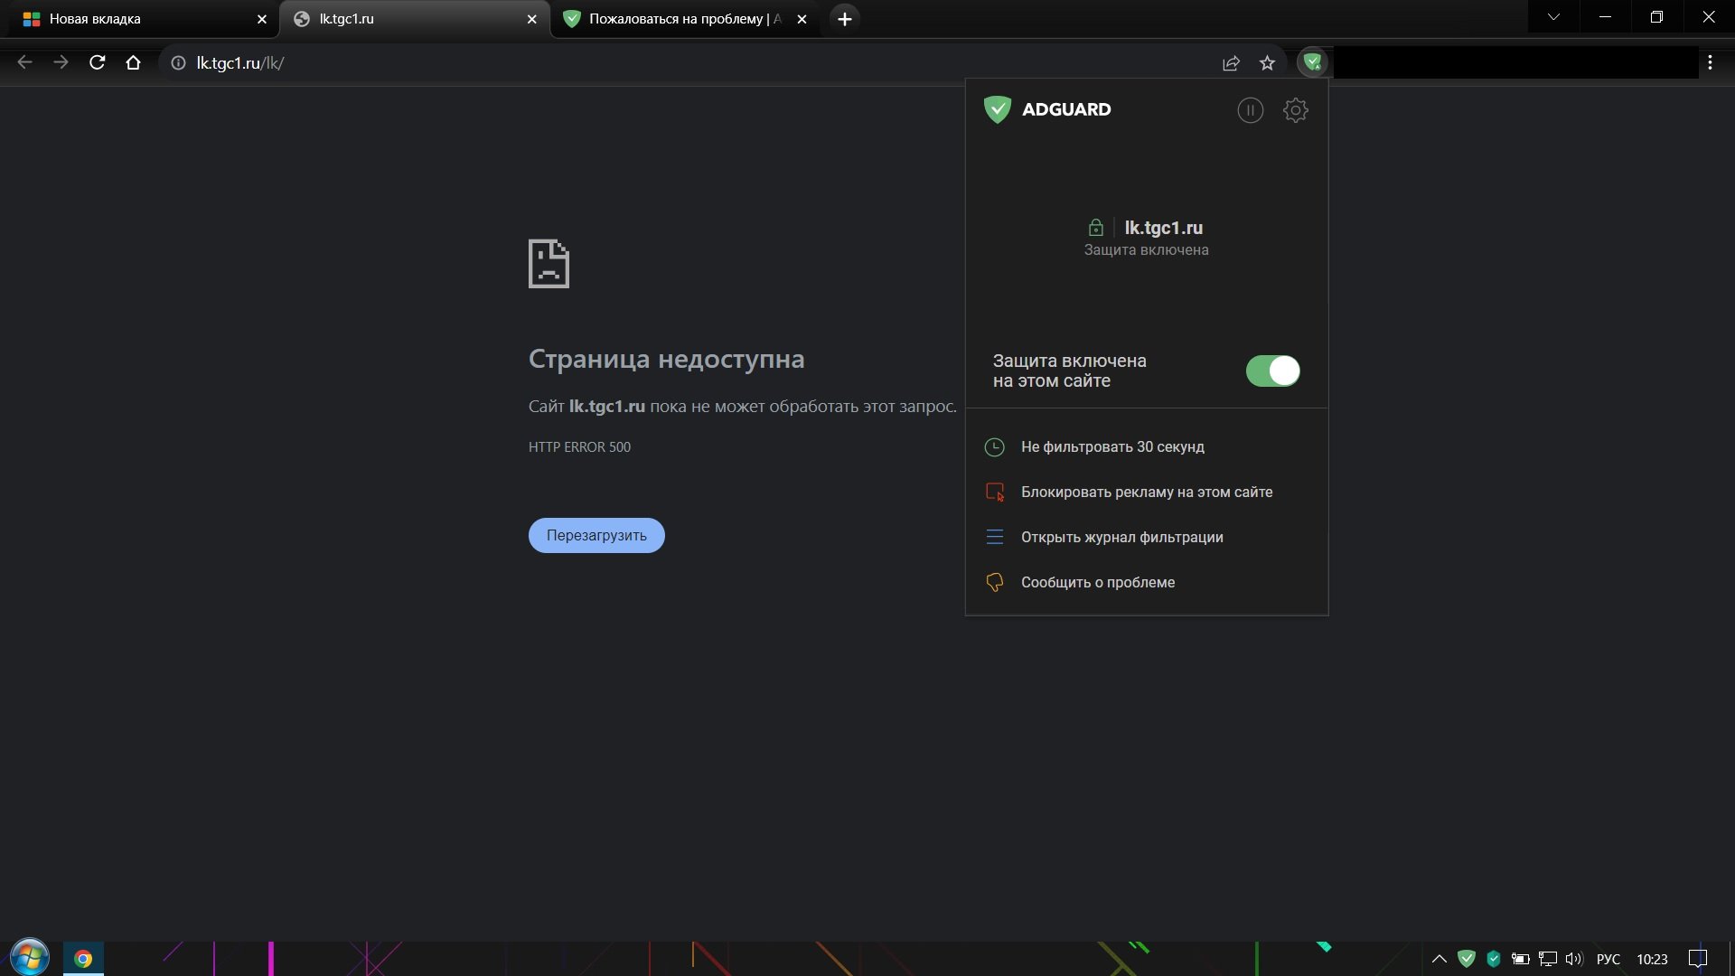Open the tab search dropdown arrow
The image size is (1735, 976).
(1553, 17)
